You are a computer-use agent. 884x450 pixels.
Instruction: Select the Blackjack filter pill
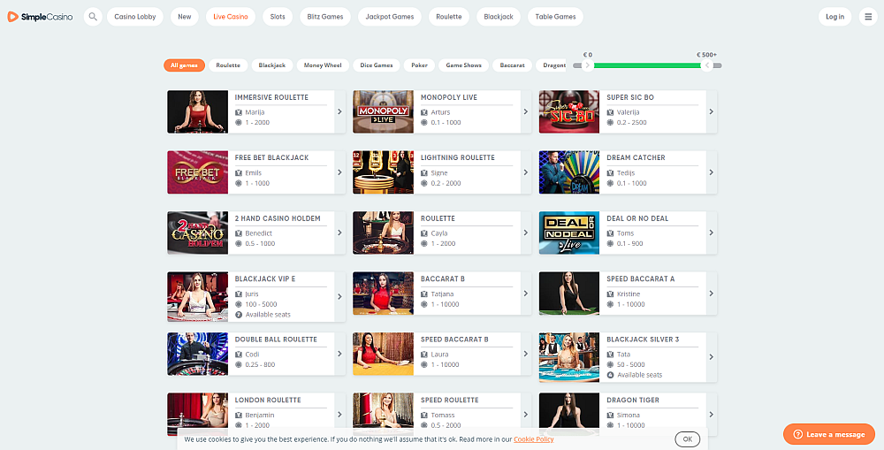point(272,65)
